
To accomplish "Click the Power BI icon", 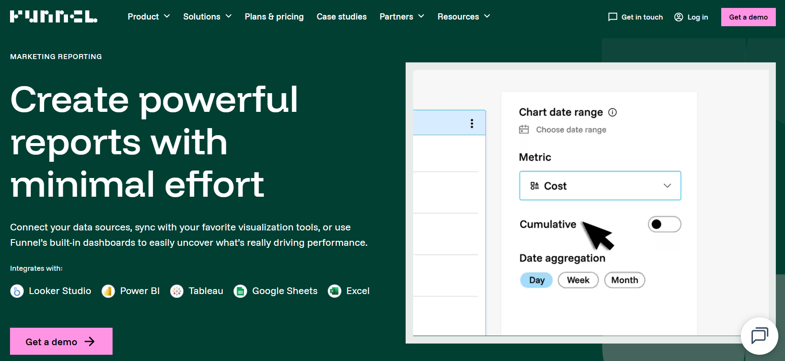I will pyautogui.click(x=108, y=291).
